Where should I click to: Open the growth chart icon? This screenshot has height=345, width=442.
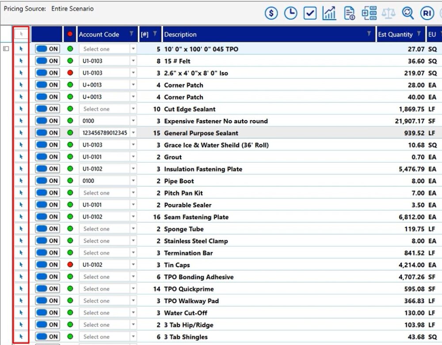(329, 13)
